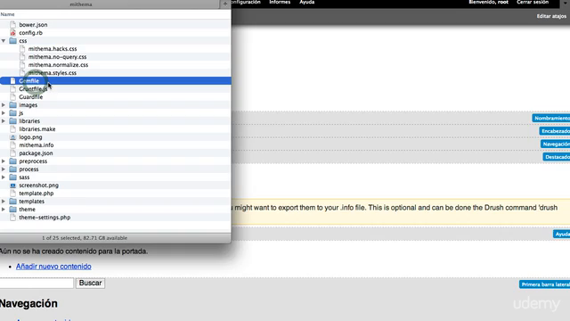Viewport: 570px width, 321px height.
Task: Click the process folder icon
Action: pyautogui.click(x=12, y=169)
